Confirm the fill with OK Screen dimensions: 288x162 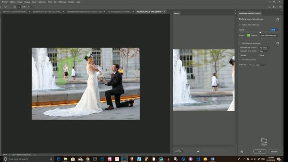point(260,152)
